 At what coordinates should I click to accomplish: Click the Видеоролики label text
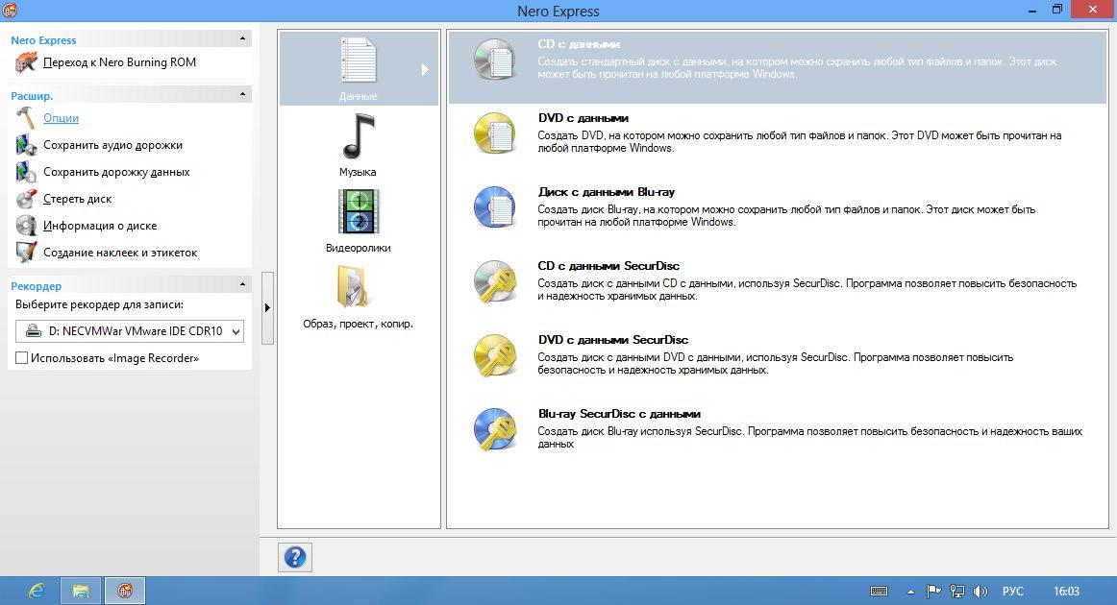[359, 249]
